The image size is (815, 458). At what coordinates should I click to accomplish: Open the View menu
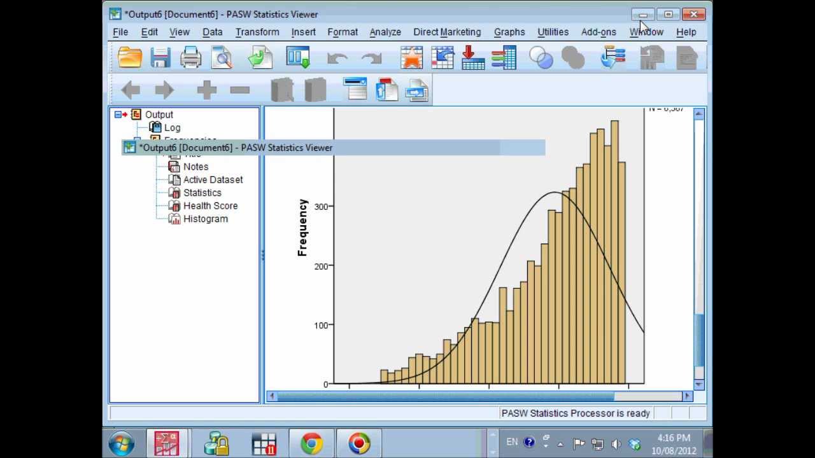[x=180, y=32]
